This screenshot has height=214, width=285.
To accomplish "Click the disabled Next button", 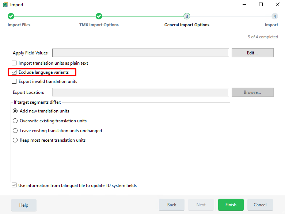I will click(x=201, y=205).
